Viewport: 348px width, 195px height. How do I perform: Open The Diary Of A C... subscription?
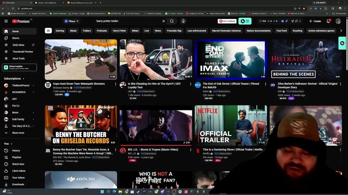(x=19, y=126)
